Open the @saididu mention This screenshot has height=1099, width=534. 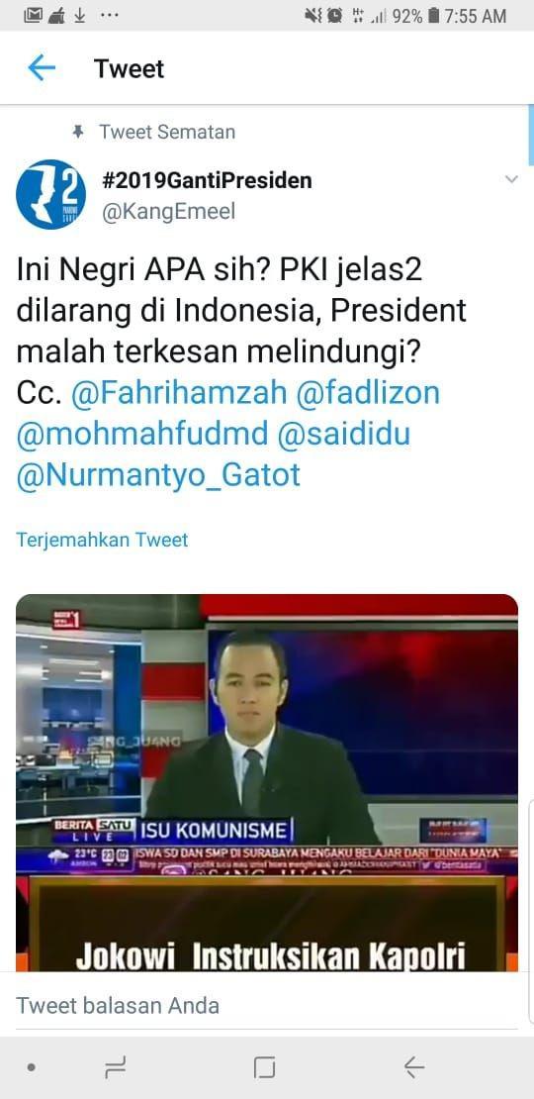click(343, 434)
